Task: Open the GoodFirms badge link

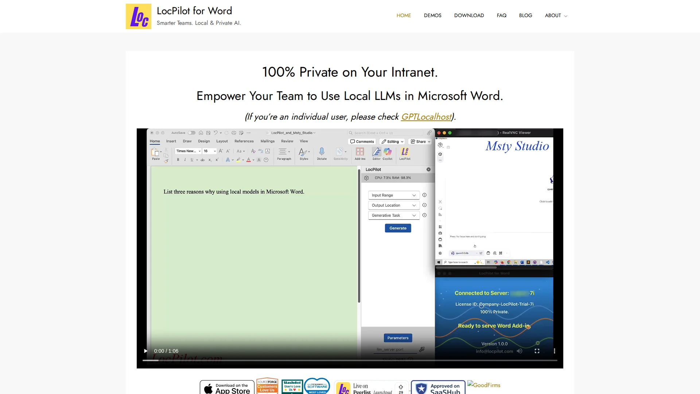Action: [x=484, y=385]
